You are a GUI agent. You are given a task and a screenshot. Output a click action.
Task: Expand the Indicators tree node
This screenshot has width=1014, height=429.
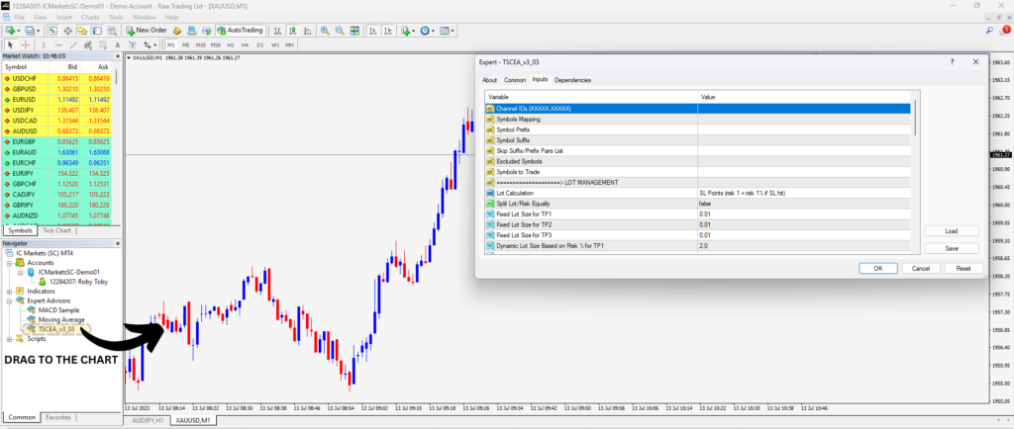(x=10, y=291)
